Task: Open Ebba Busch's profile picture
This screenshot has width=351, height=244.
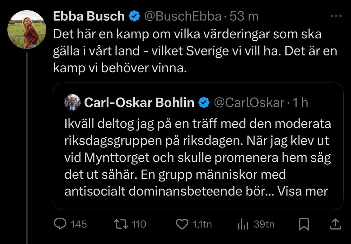Action: click(x=27, y=29)
